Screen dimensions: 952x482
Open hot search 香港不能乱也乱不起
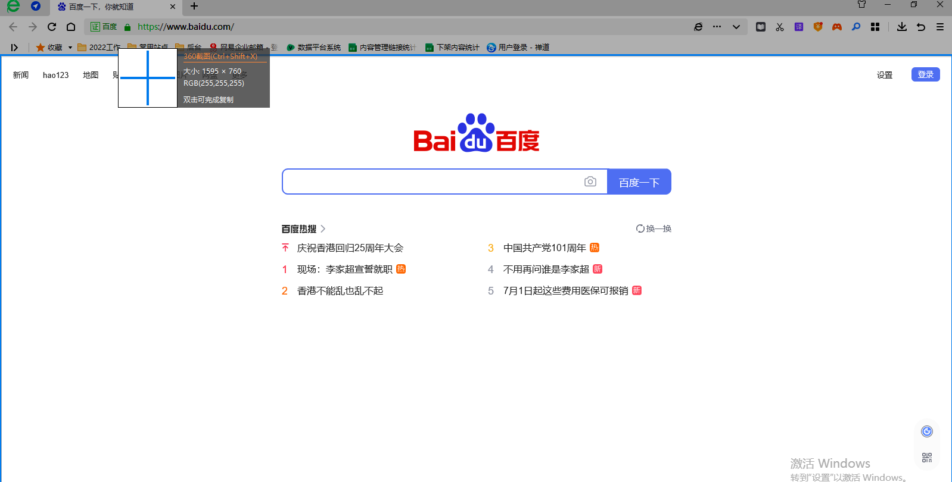pyautogui.click(x=340, y=291)
